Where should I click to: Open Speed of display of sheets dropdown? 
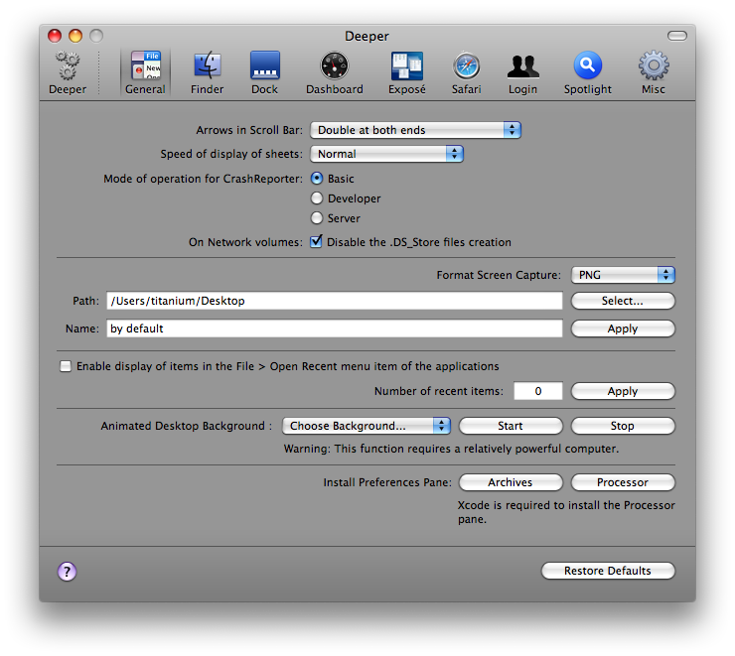tap(386, 154)
